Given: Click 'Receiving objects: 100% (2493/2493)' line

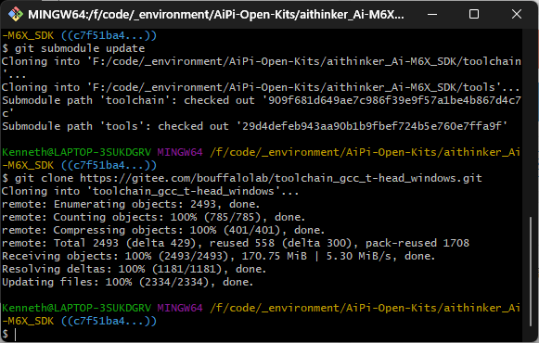Looking at the screenshot, I should point(219,256).
